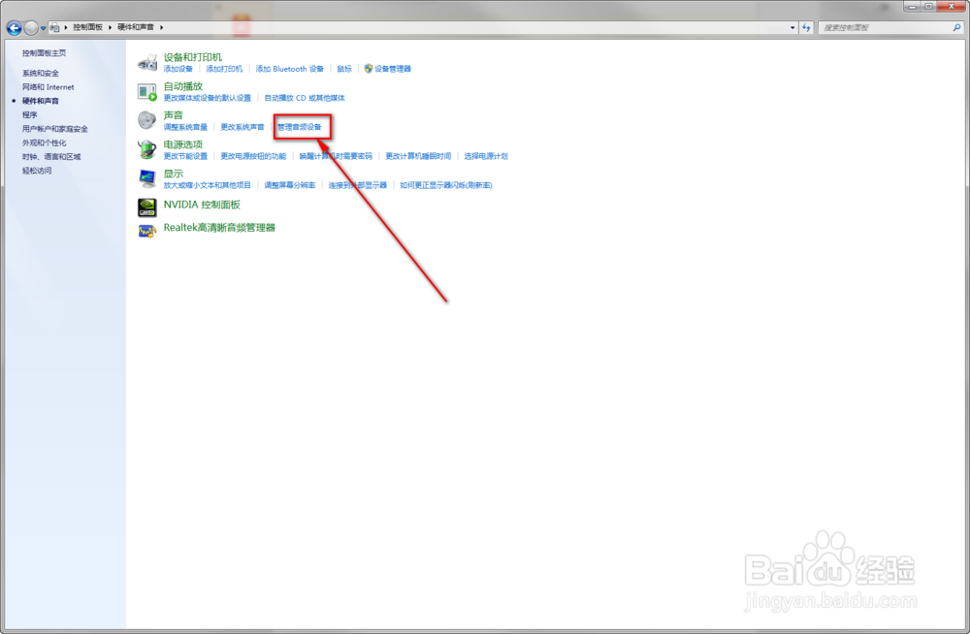Viewport: 970px width, 634px height.
Task: Click the Power Options battery icon
Action: [x=147, y=149]
